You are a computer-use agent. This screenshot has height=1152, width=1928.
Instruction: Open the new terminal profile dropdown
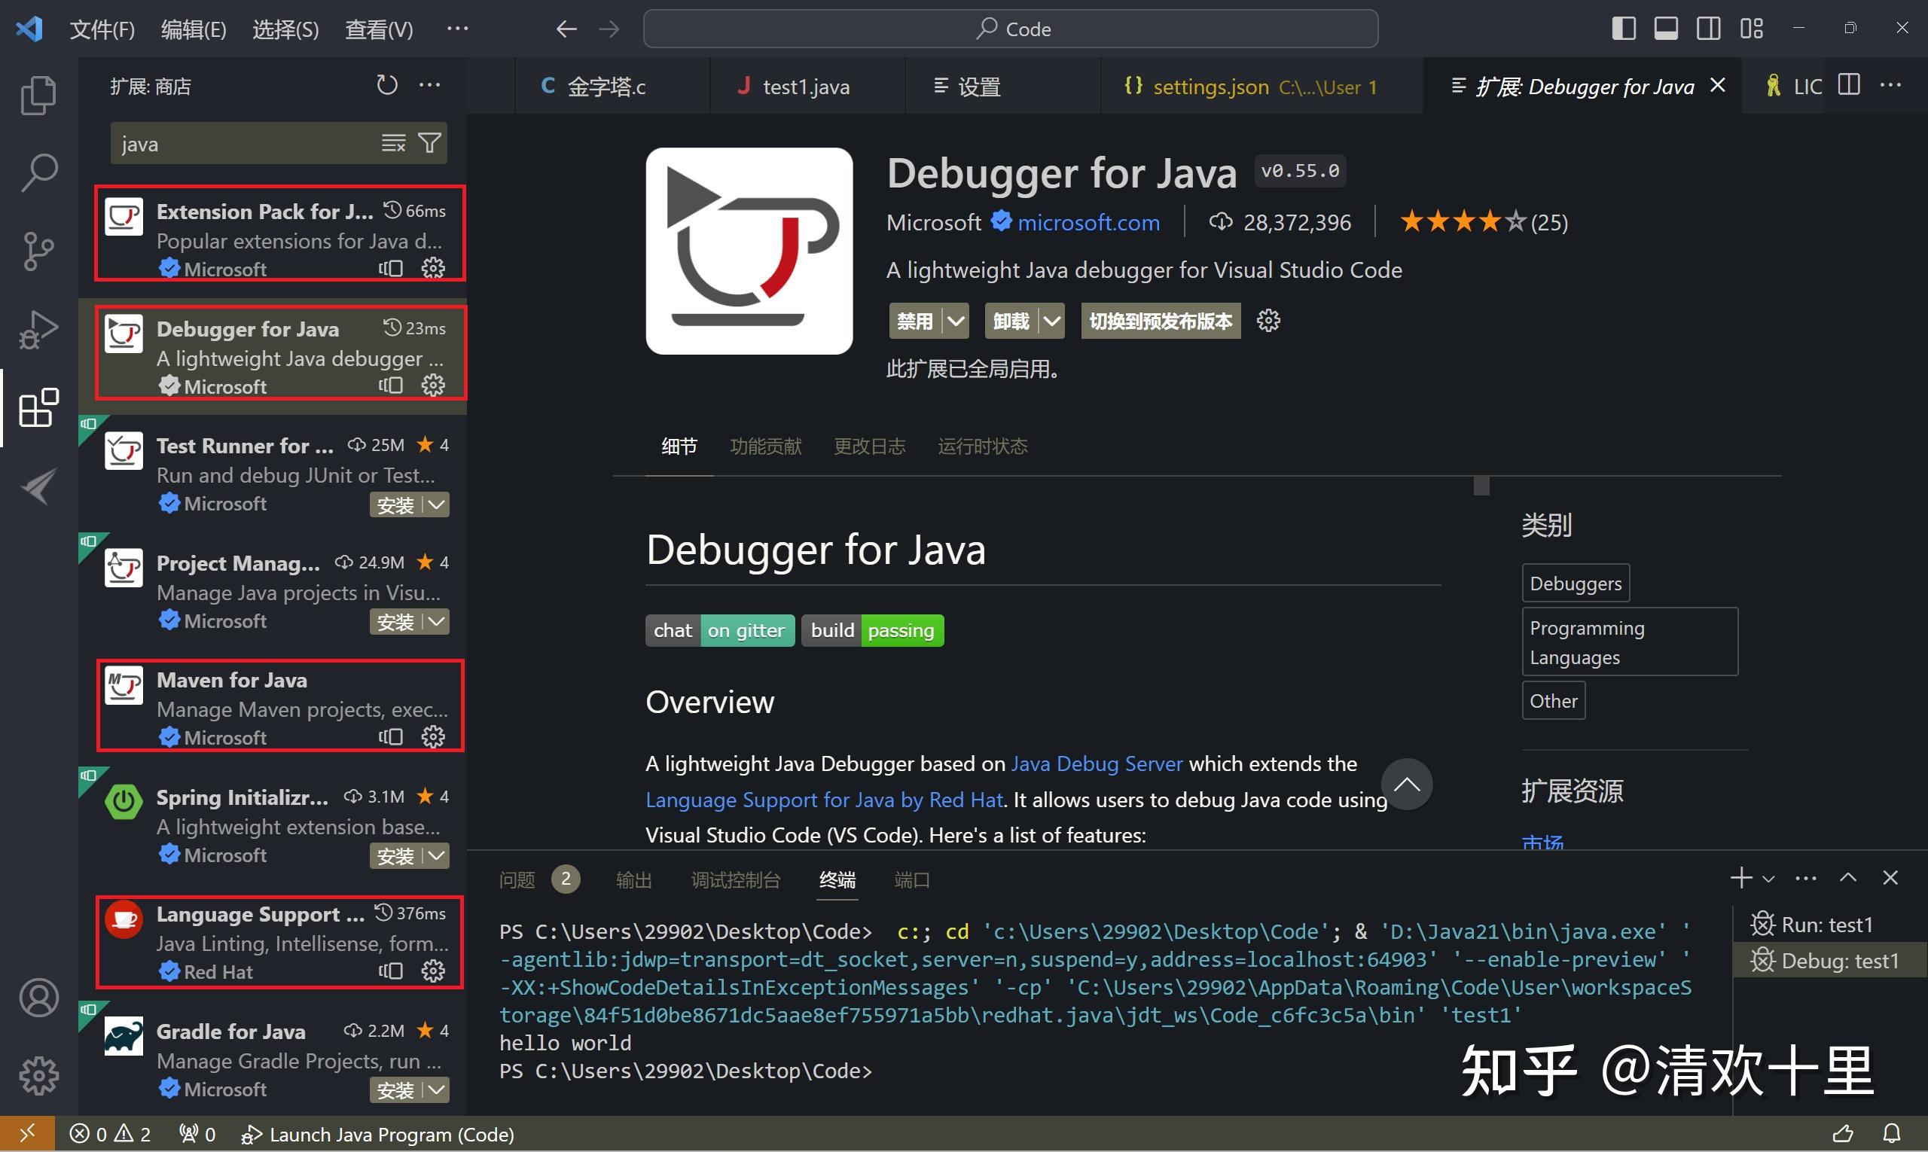1769,879
